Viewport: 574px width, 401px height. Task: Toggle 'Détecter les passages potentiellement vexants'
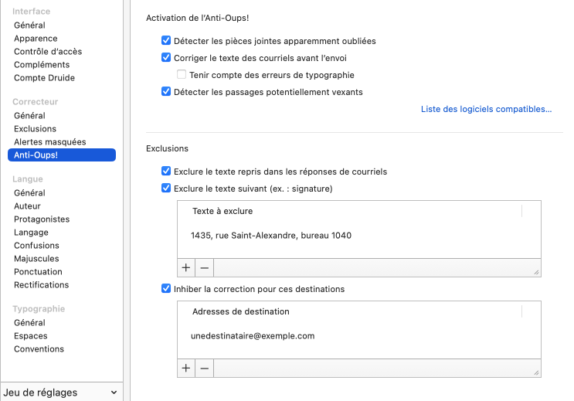click(x=166, y=92)
